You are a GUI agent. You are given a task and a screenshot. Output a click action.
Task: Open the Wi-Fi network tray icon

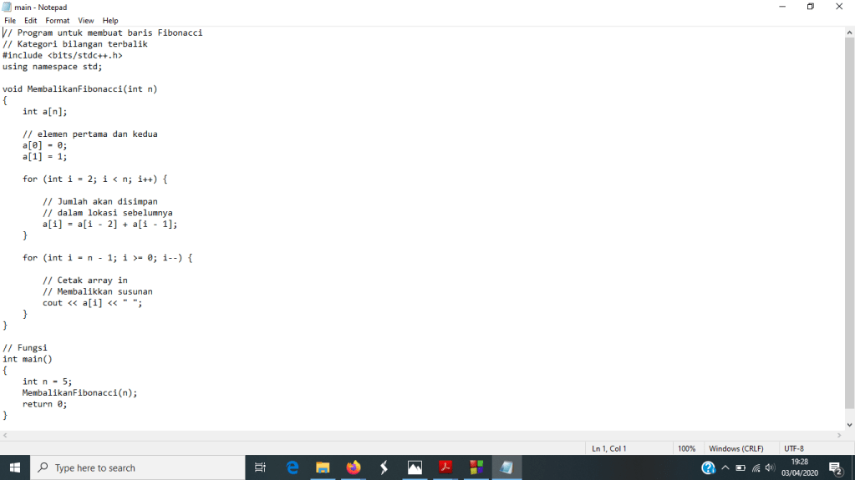pos(756,467)
